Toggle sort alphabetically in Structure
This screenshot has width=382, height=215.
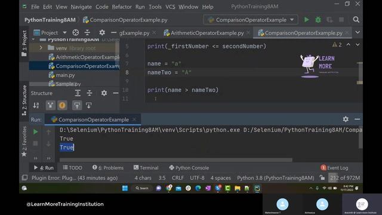pos(36,105)
